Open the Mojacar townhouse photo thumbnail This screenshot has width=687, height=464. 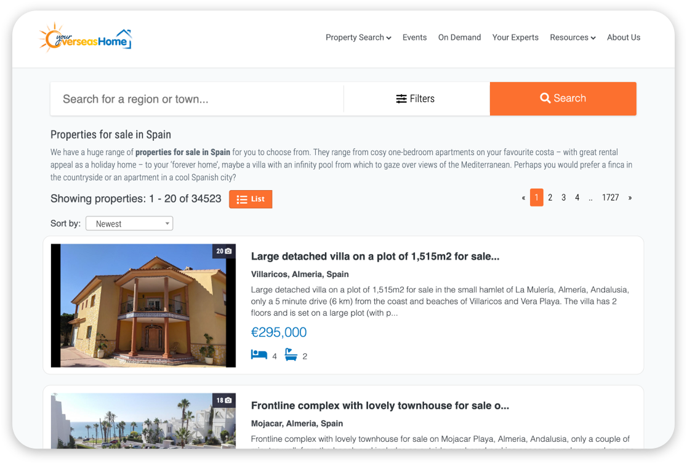coord(143,421)
